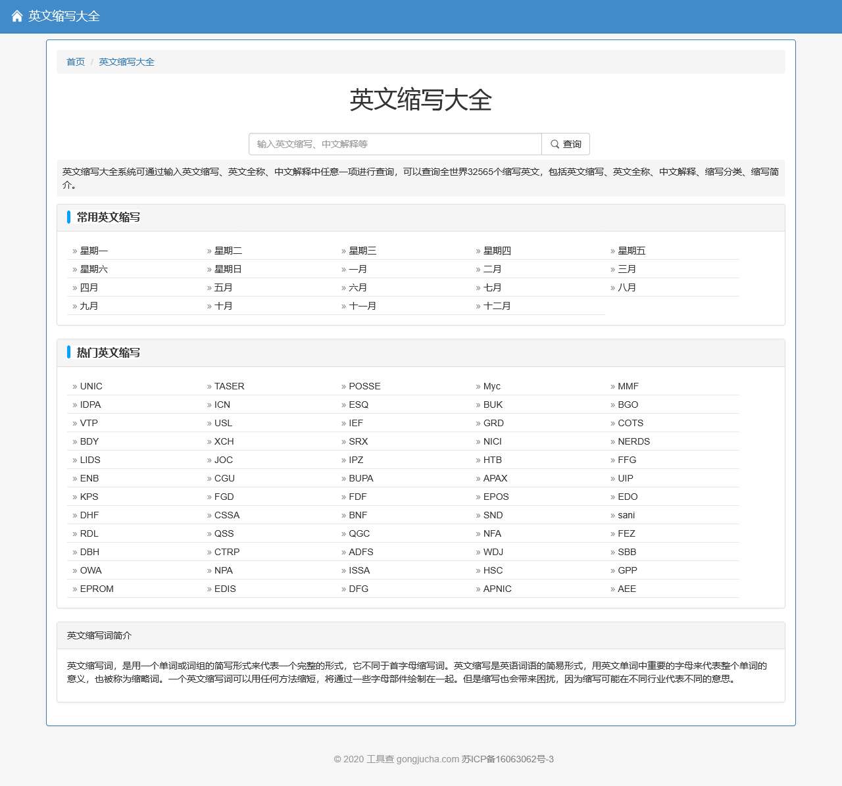Click the CSSA link
The image size is (842, 786).
pos(227,515)
